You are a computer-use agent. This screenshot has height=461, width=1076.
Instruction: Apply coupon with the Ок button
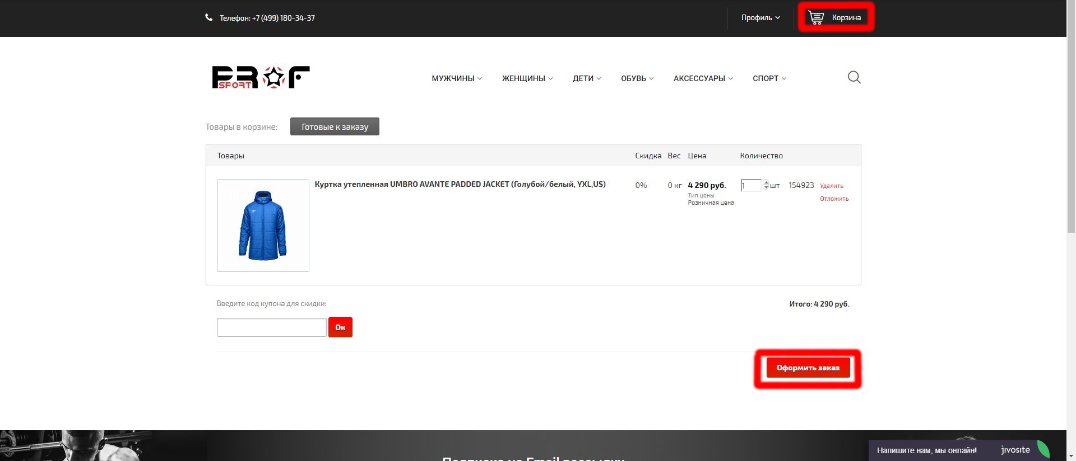pos(340,327)
